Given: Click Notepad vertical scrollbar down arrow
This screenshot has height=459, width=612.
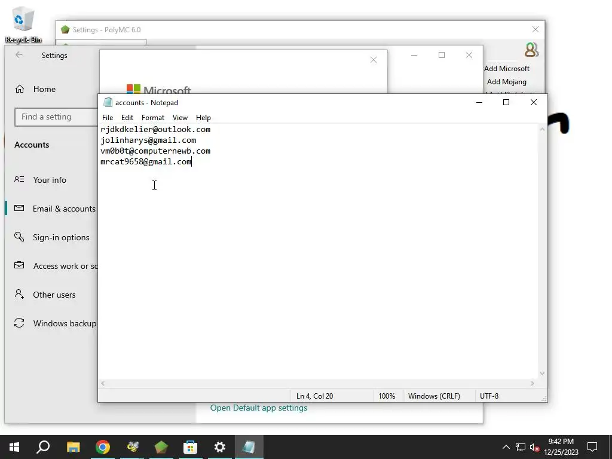Looking at the screenshot, I should 542,374.
